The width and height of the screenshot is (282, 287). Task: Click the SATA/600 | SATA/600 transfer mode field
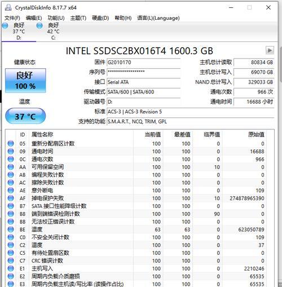click(x=144, y=92)
